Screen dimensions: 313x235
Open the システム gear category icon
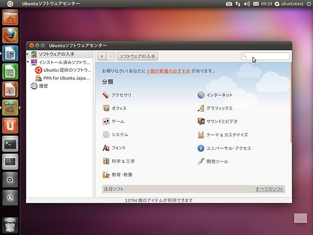pyautogui.click(x=106, y=135)
